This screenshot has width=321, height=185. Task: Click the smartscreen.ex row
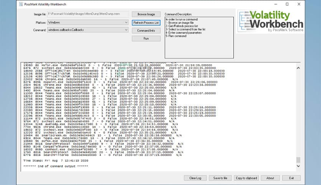(103, 135)
